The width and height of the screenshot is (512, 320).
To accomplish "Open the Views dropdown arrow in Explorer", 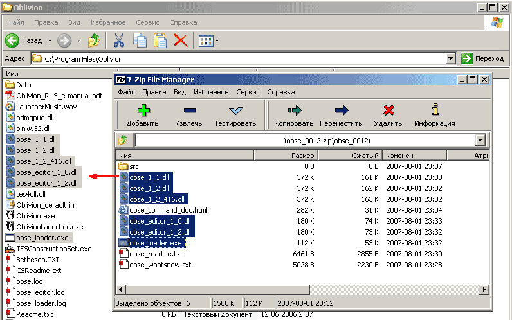I will pyautogui.click(x=217, y=40).
